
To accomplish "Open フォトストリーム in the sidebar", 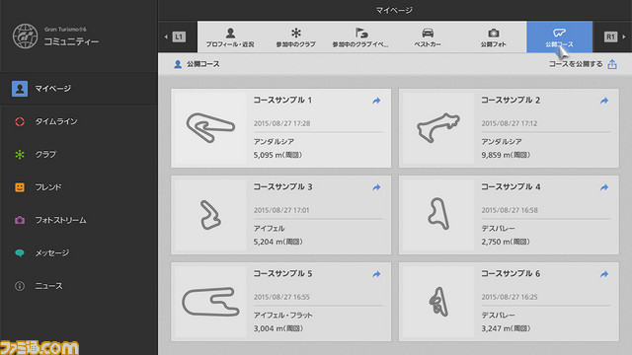I will 79,220.
